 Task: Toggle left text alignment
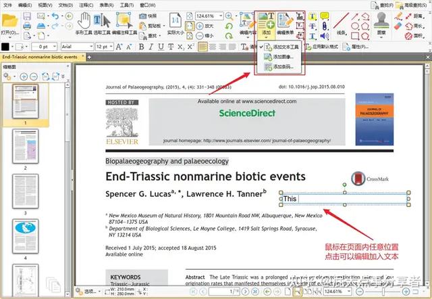point(202,47)
